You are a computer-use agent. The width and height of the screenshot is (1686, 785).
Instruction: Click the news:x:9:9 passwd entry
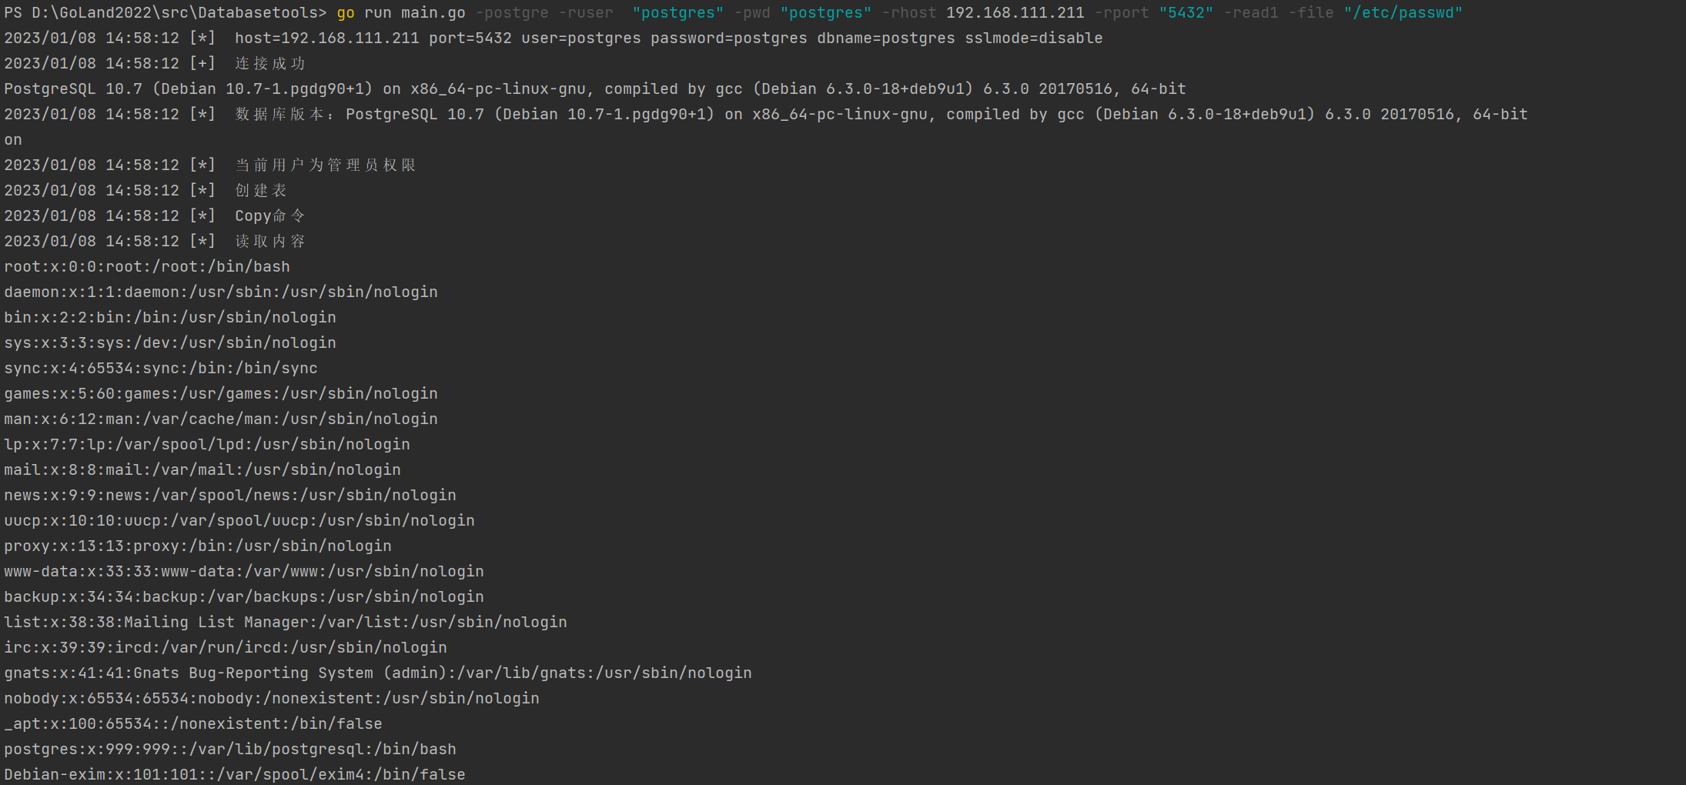230,496
